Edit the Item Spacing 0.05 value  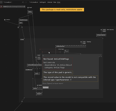click(104, 31)
